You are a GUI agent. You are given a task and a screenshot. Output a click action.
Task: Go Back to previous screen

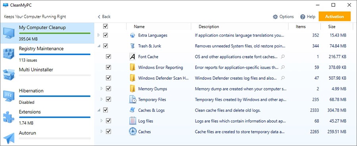click(104, 17)
